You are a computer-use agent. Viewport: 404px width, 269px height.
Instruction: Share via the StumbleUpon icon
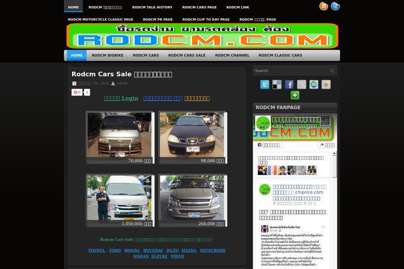coord(314,85)
